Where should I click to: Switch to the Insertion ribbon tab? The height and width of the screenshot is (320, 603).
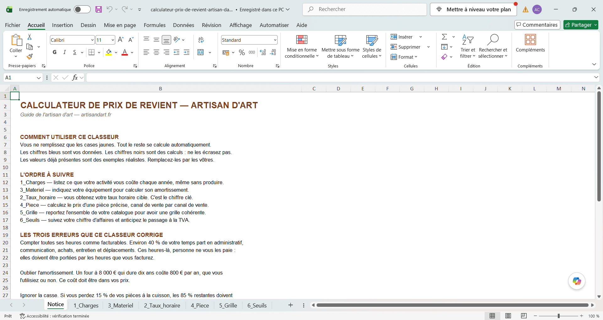[x=62, y=25]
